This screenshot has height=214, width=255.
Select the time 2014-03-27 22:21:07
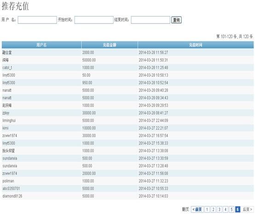153,128
